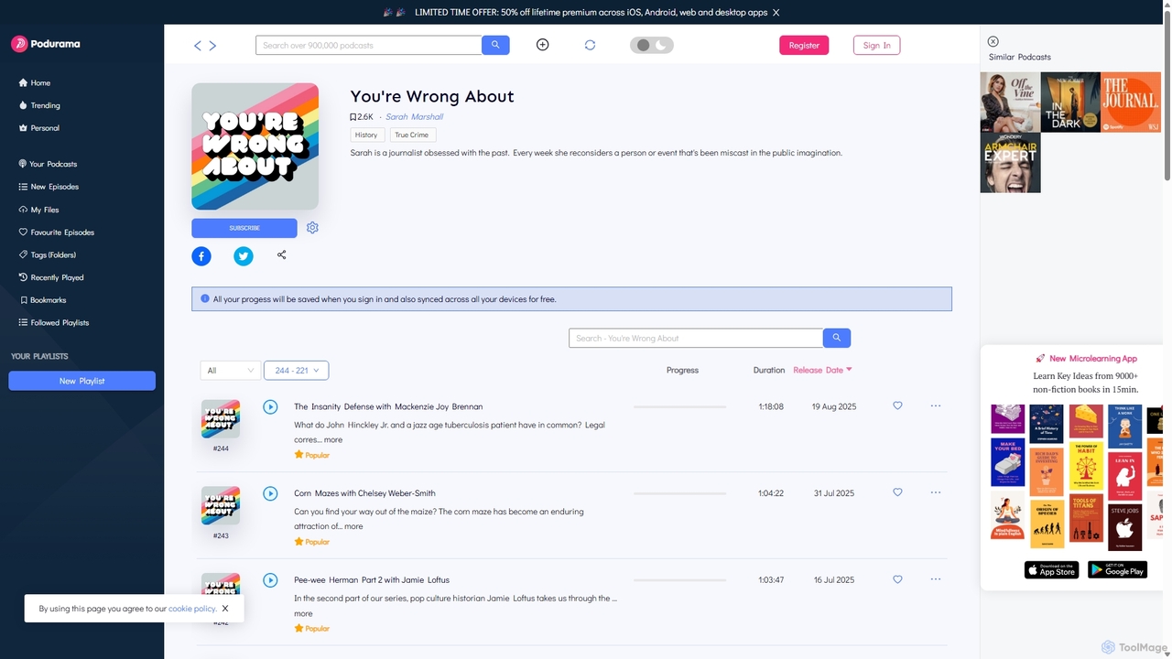
Task: Open more options for Insanity Defense episode
Action: (x=936, y=405)
